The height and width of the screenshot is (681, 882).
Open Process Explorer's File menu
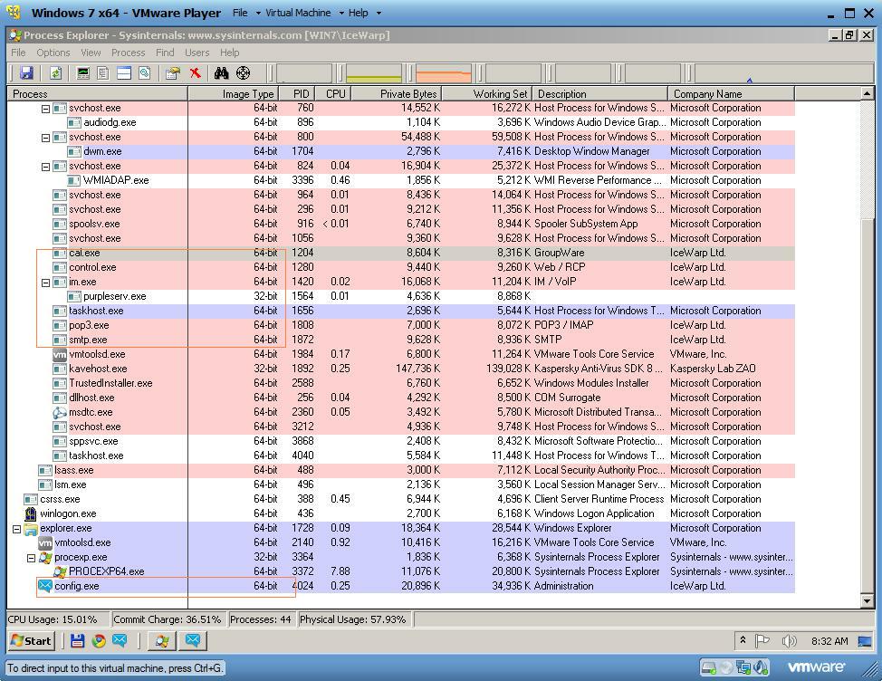(18, 53)
